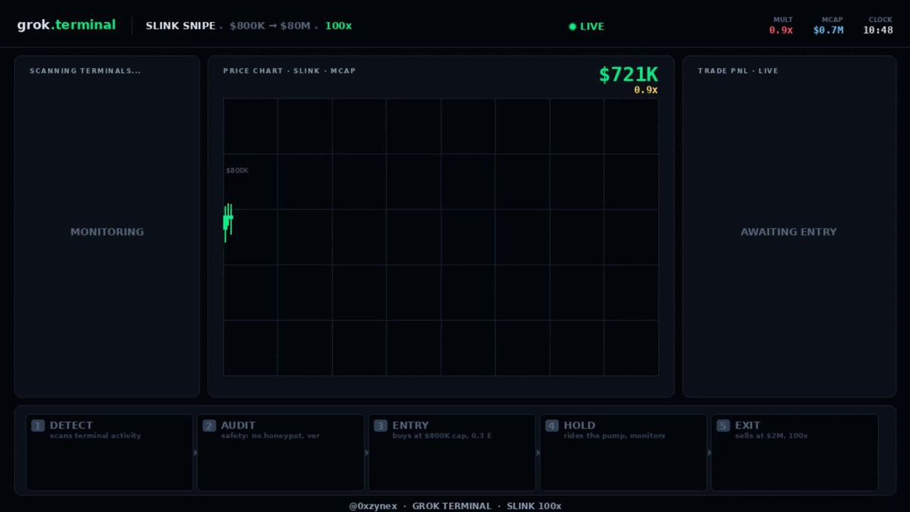Click the step 5 EXIT number badge

click(723, 426)
